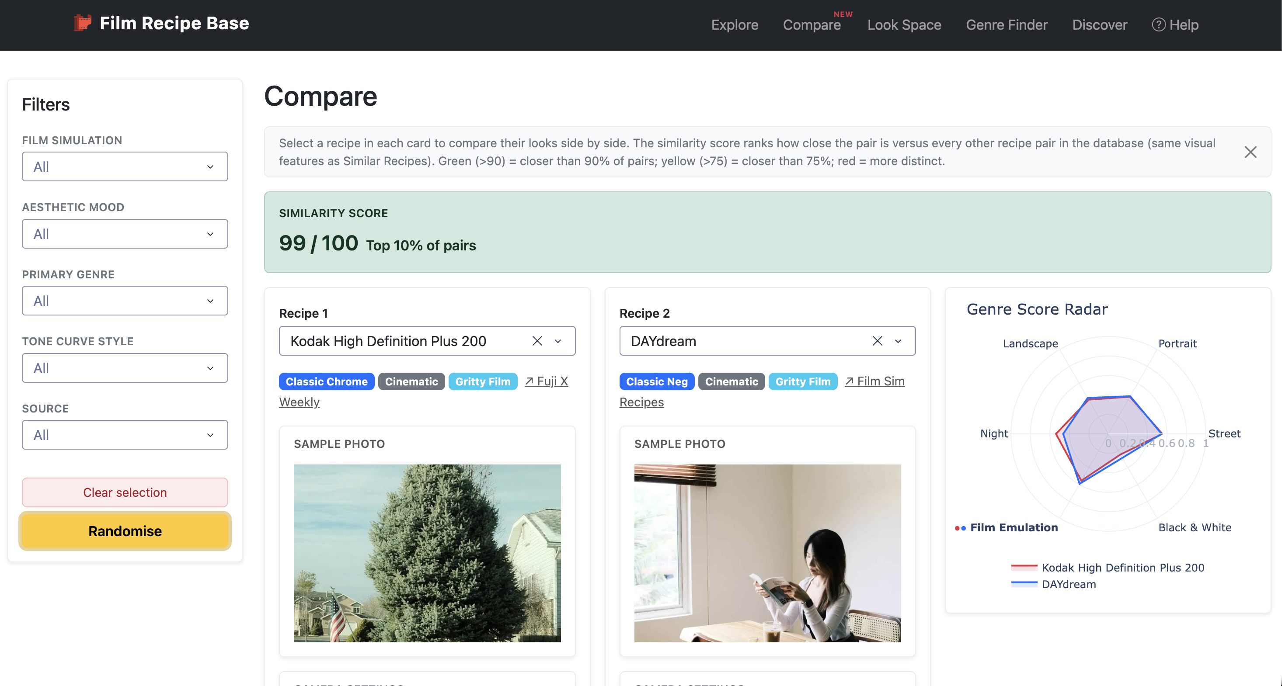Click the Genre Score Radar heading

[1037, 309]
